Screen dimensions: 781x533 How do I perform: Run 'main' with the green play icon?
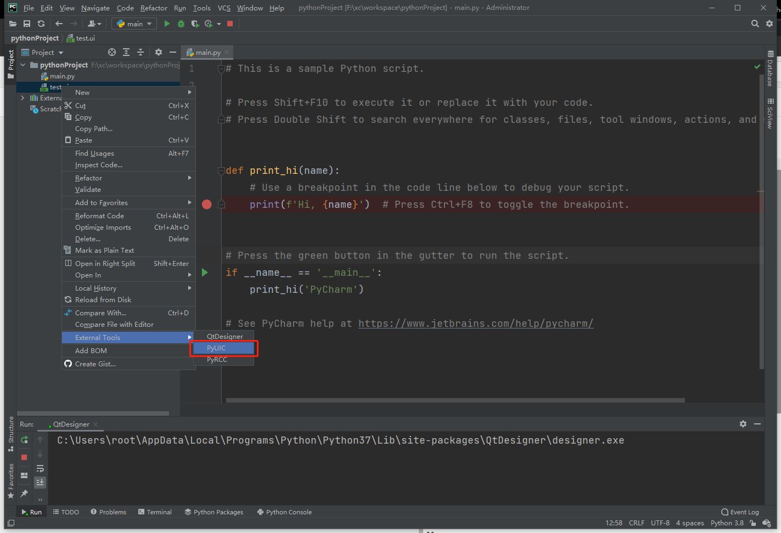167,24
